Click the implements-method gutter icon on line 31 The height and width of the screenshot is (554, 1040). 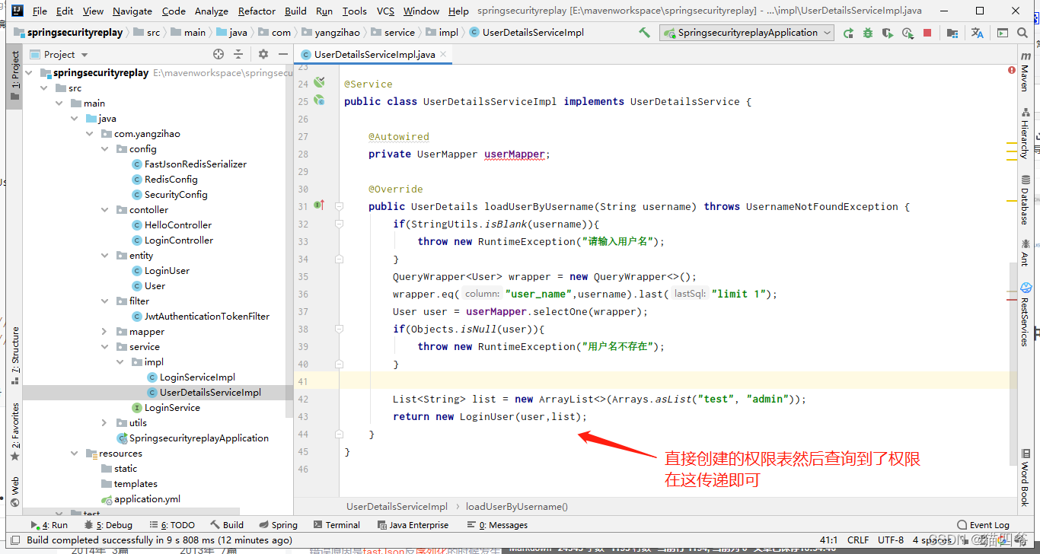320,205
